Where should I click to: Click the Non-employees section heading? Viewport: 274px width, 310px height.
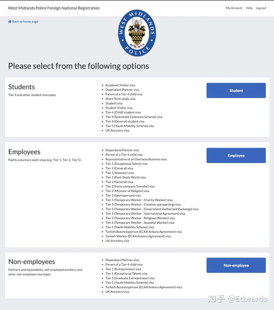coord(32,262)
